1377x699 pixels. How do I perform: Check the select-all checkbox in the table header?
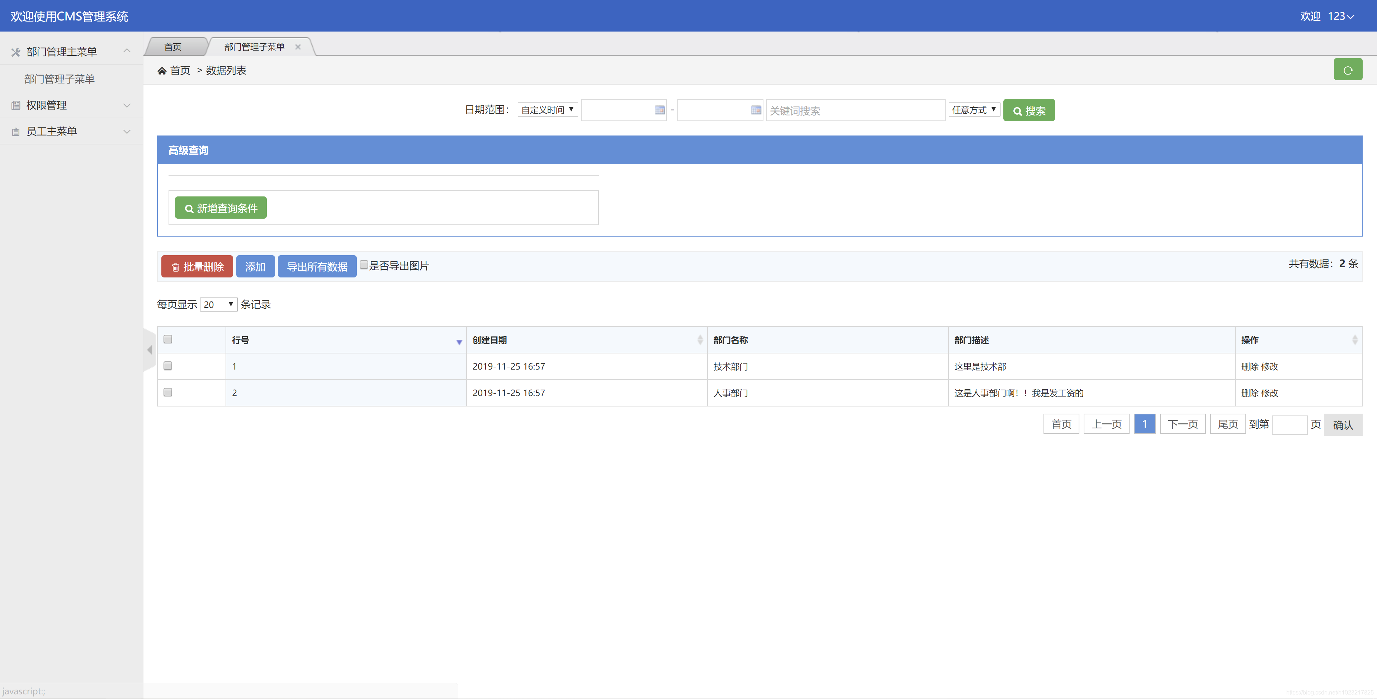168,339
